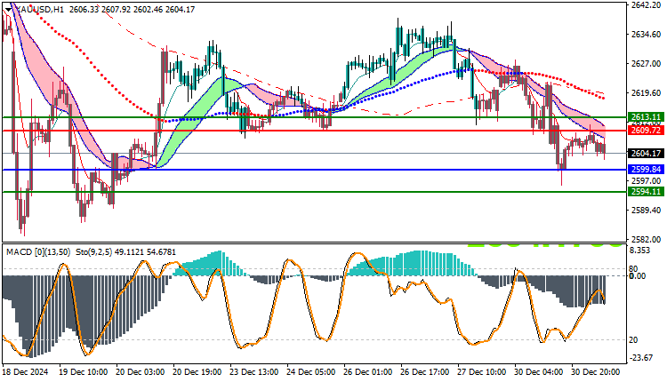Click the 19 Dec 10:00 time label

[x=84, y=372]
